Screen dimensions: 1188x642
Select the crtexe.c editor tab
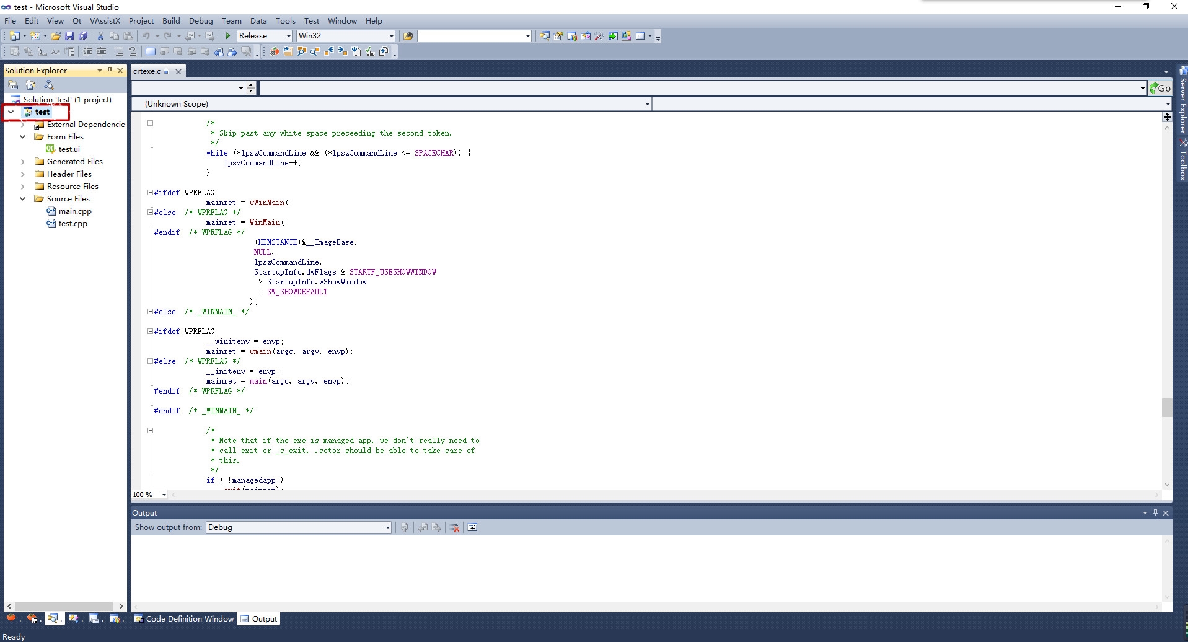tap(147, 71)
